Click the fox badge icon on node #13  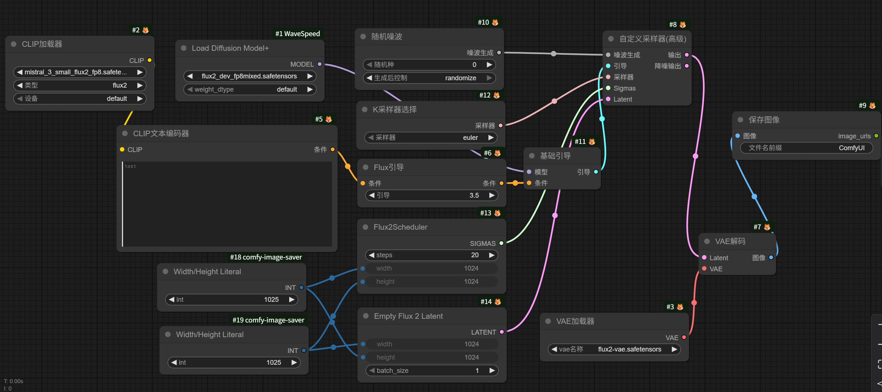(497, 213)
